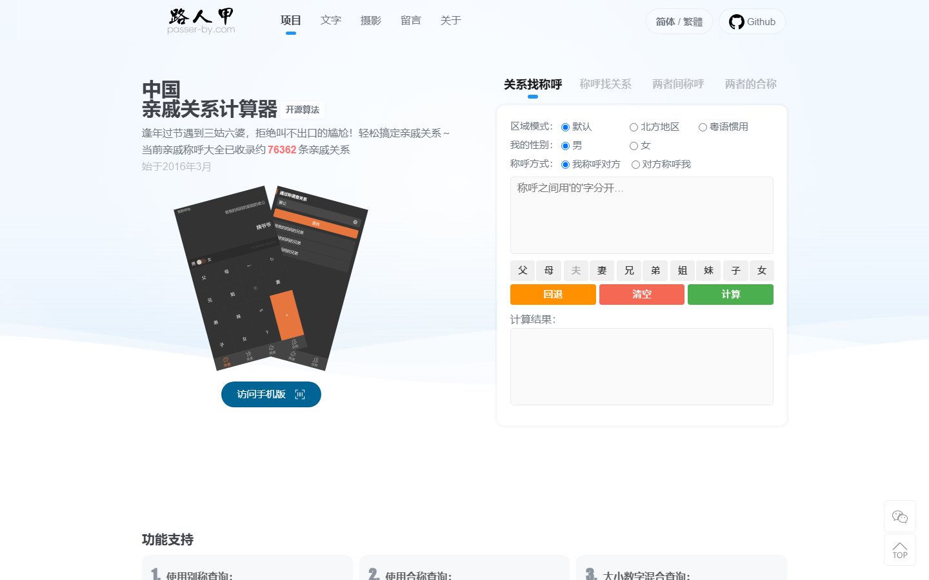Select 默认 region mode radio
Image resolution: width=929 pixels, height=580 pixels.
coord(565,127)
